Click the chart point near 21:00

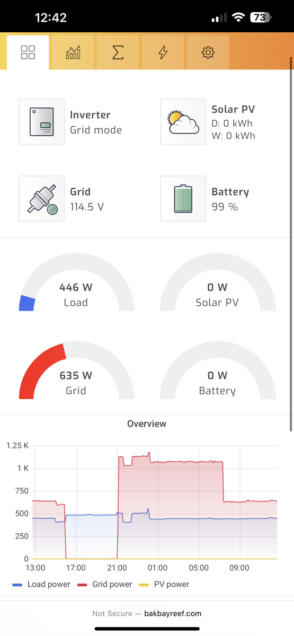click(117, 513)
